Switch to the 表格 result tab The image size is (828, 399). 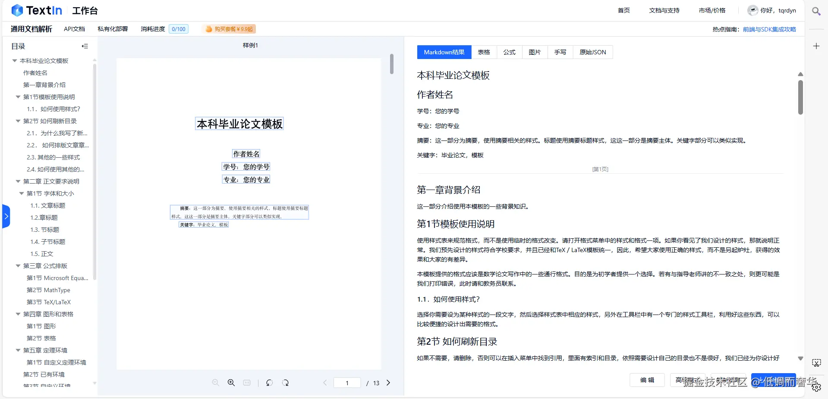[x=484, y=52]
